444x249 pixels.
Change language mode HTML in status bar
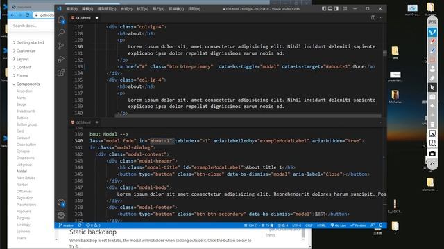coord(321,225)
